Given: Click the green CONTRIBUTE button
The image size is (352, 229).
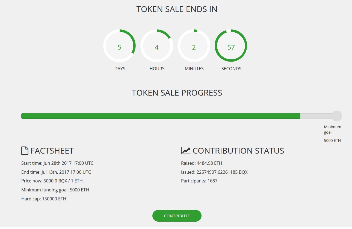Looking at the screenshot, I should [x=177, y=216].
